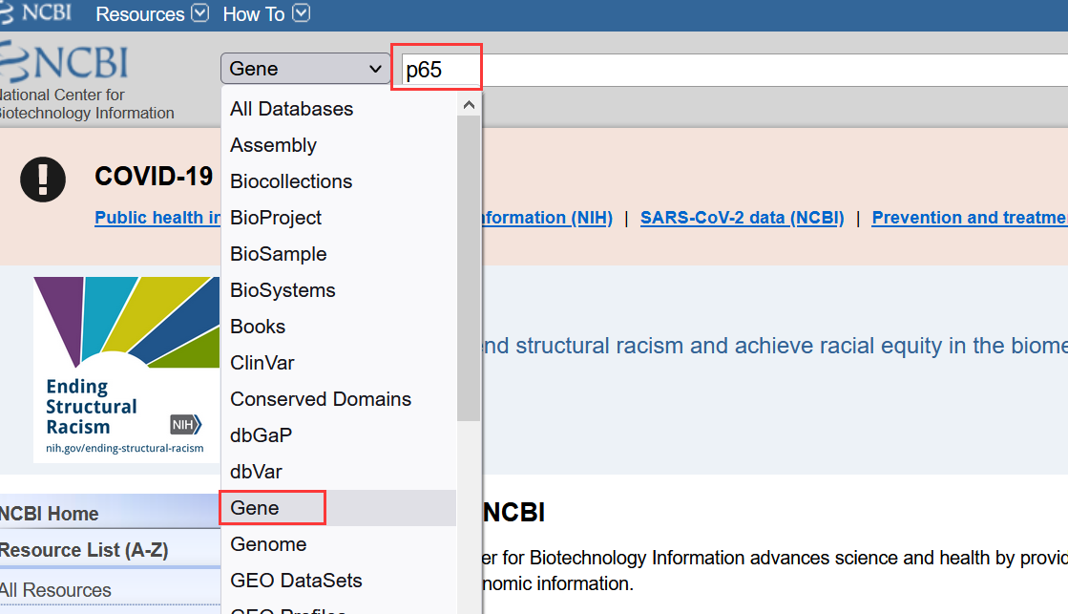Screen dimensions: 1068x614
Task: Choose ClinVar from the dropdown list
Action: tap(262, 363)
